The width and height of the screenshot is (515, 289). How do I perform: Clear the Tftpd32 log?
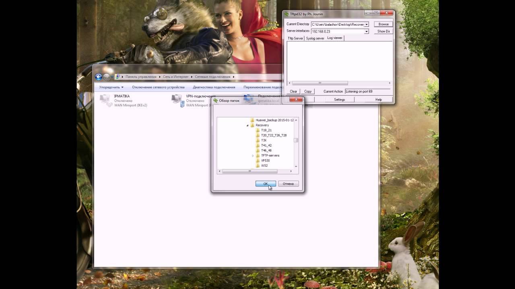(294, 91)
